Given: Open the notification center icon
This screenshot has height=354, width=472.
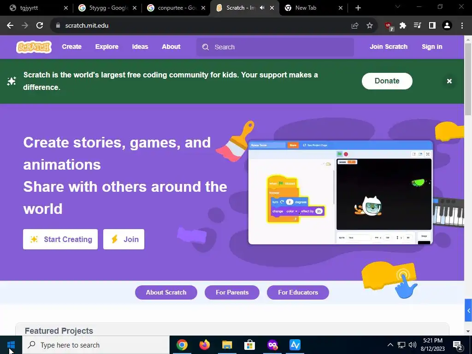Looking at the screenshot, I should click(x=458, y=345).
